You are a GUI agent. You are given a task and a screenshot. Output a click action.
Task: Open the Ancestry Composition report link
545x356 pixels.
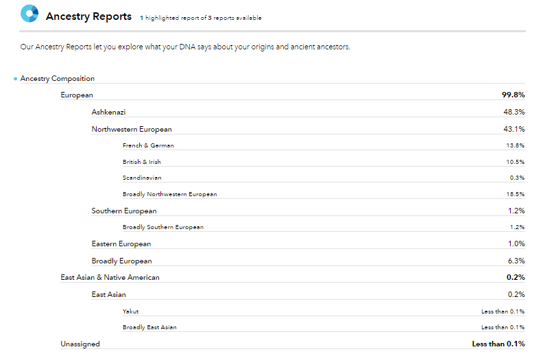click(x=58, y=79)
